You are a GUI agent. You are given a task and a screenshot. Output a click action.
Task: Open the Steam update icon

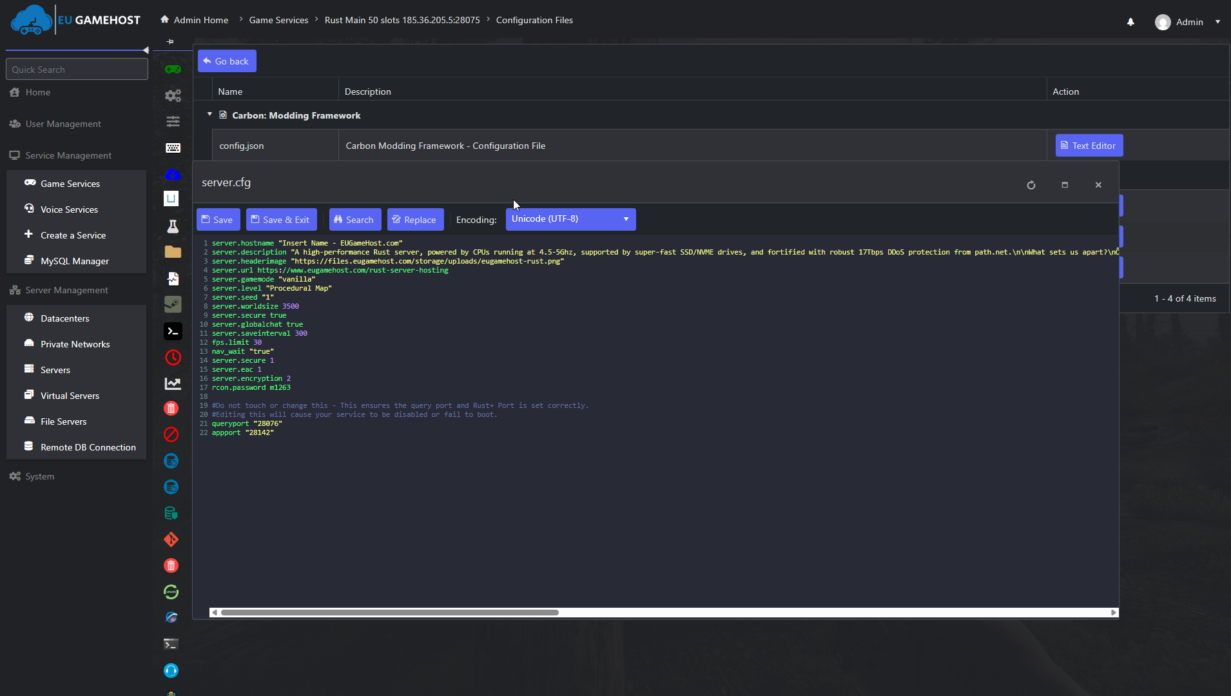coord(172,304)
